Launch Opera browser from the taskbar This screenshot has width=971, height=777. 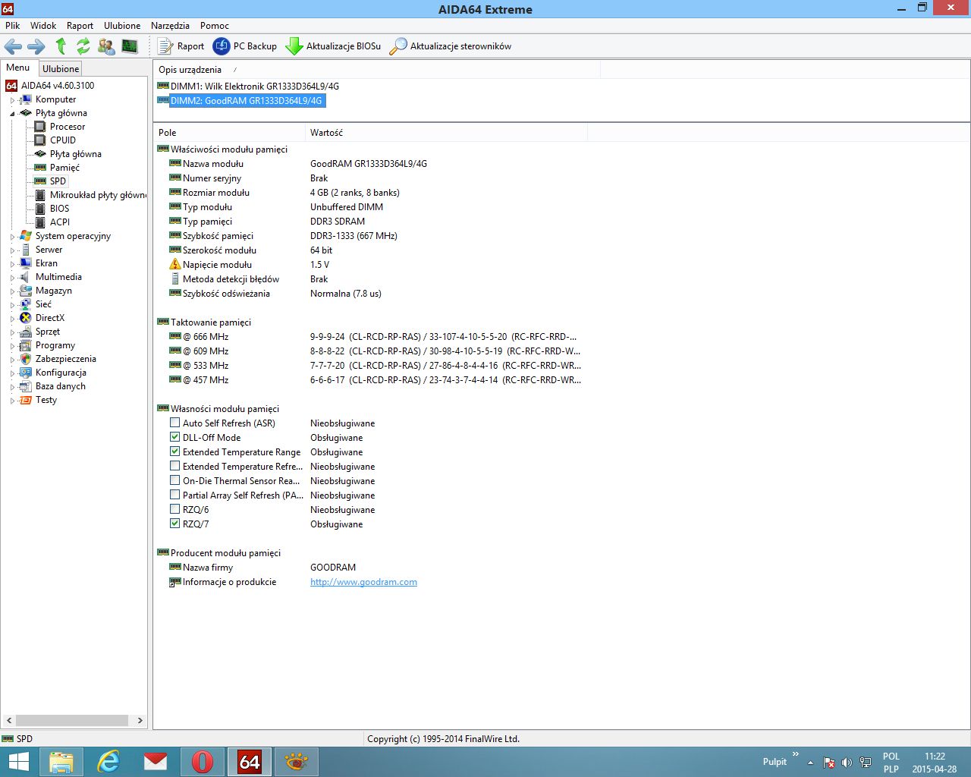[x=203, y=762]
